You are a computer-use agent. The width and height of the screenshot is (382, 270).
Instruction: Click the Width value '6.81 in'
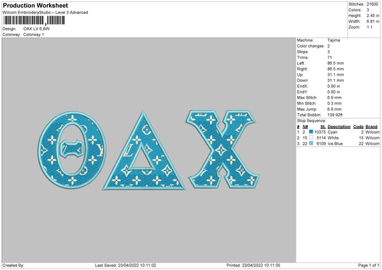coord(372,22)
